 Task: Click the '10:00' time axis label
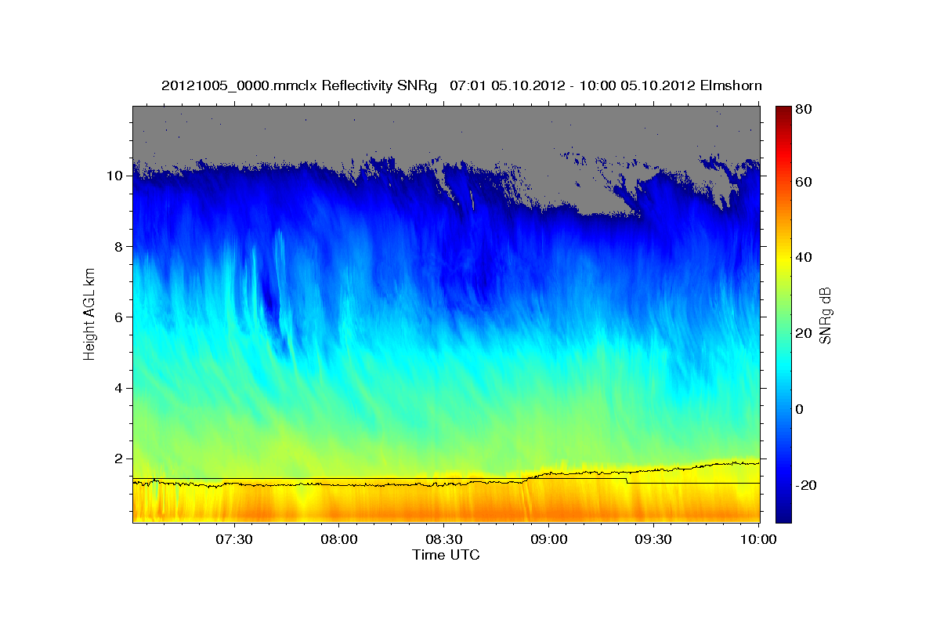click(x=757, y=539)
